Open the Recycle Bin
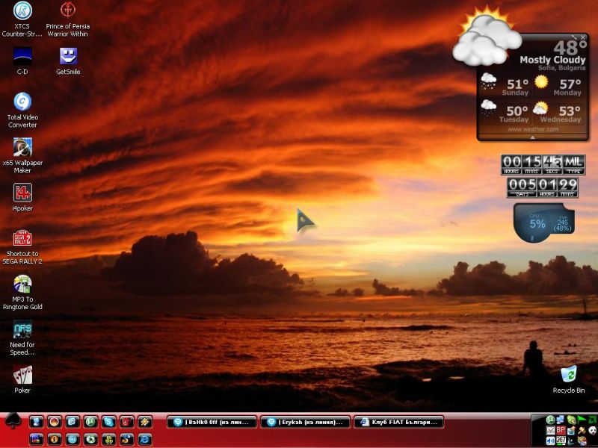 pyautogui.click(x=569, y=374)
